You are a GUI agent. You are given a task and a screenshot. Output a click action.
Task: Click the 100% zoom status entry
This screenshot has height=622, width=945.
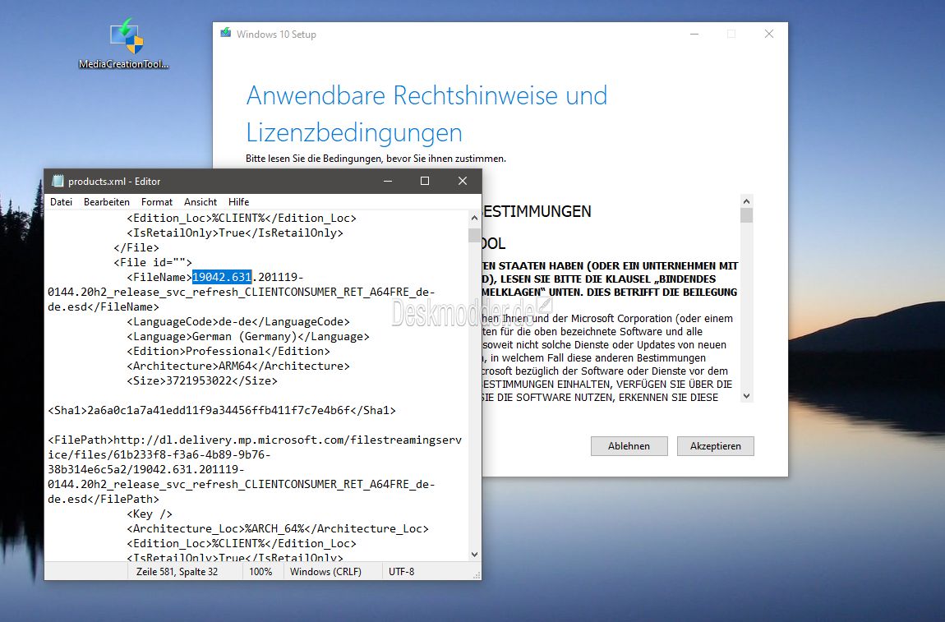(x=261, y=571)
